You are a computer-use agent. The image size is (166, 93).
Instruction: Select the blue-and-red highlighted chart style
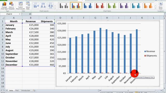76,6
